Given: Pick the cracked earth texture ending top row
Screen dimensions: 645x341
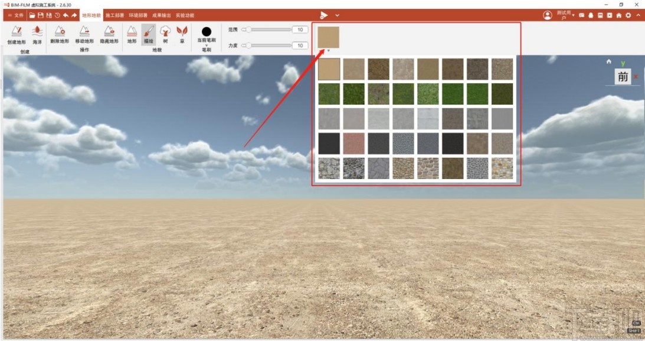Looking at the screenshot, I should (502, 69).
